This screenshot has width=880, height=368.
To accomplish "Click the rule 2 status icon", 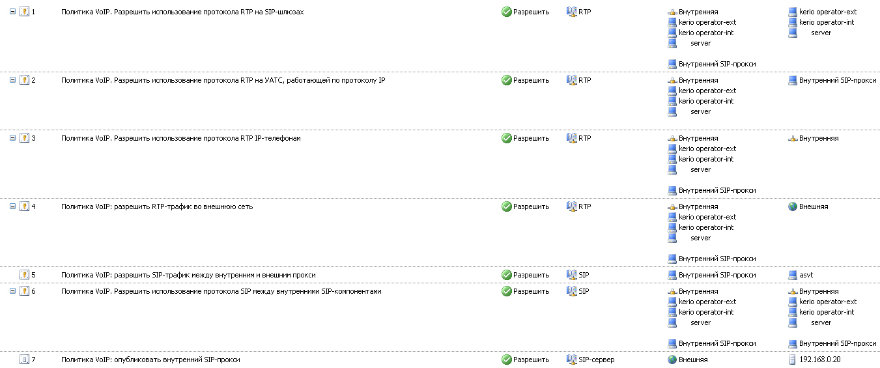I will [25, 80].
